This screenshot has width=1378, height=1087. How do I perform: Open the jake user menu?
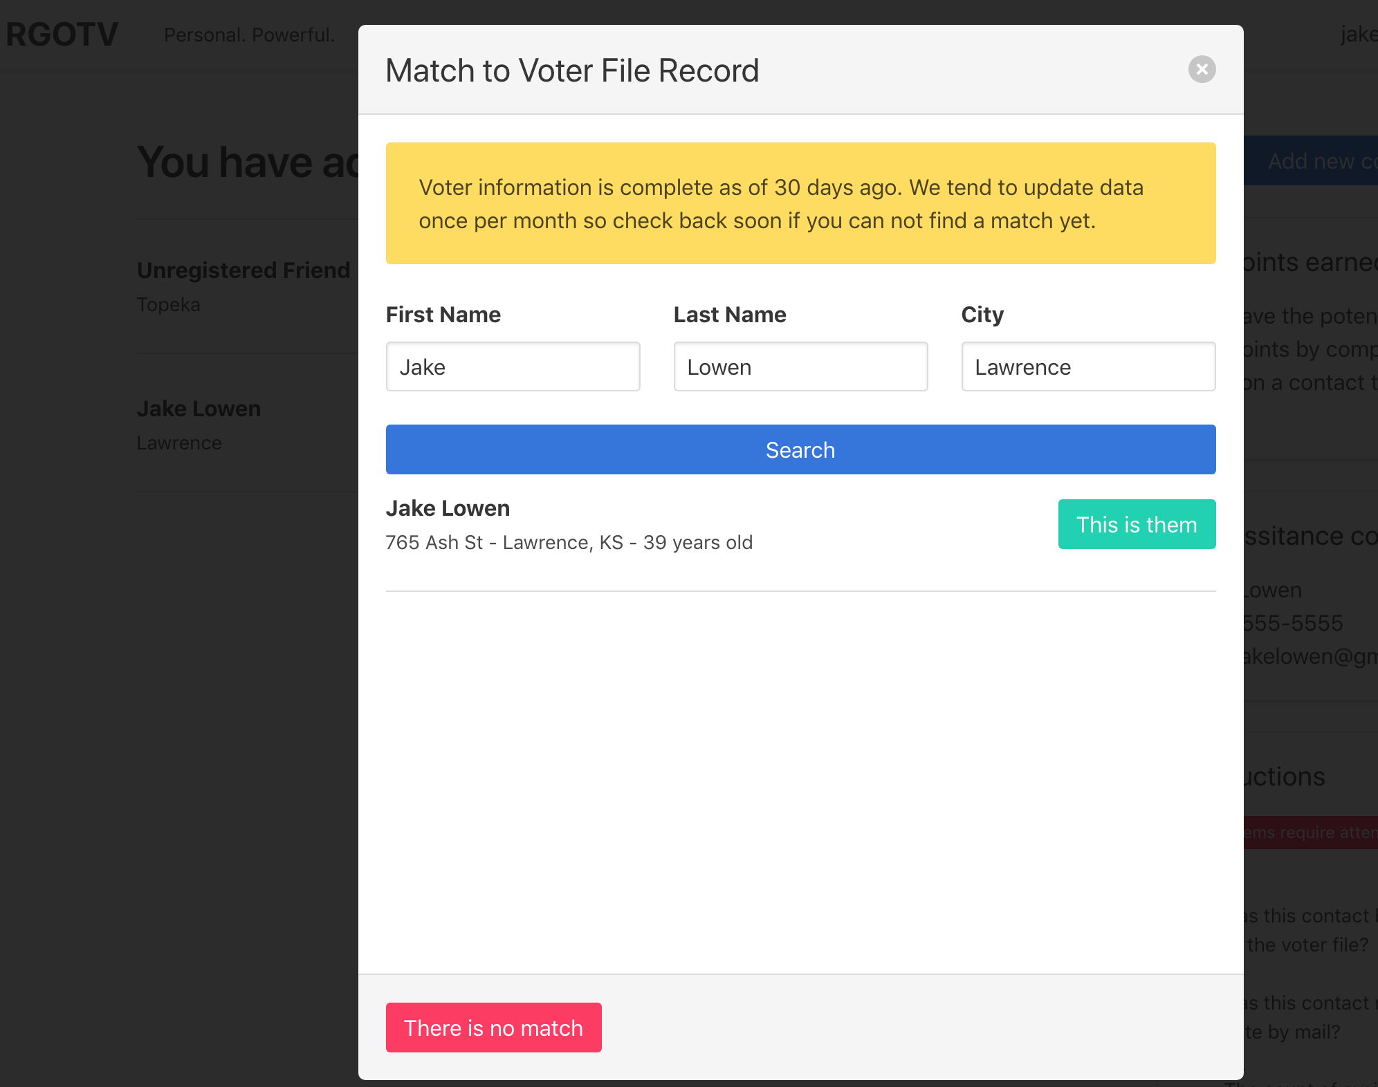(x=1358, y=33)
